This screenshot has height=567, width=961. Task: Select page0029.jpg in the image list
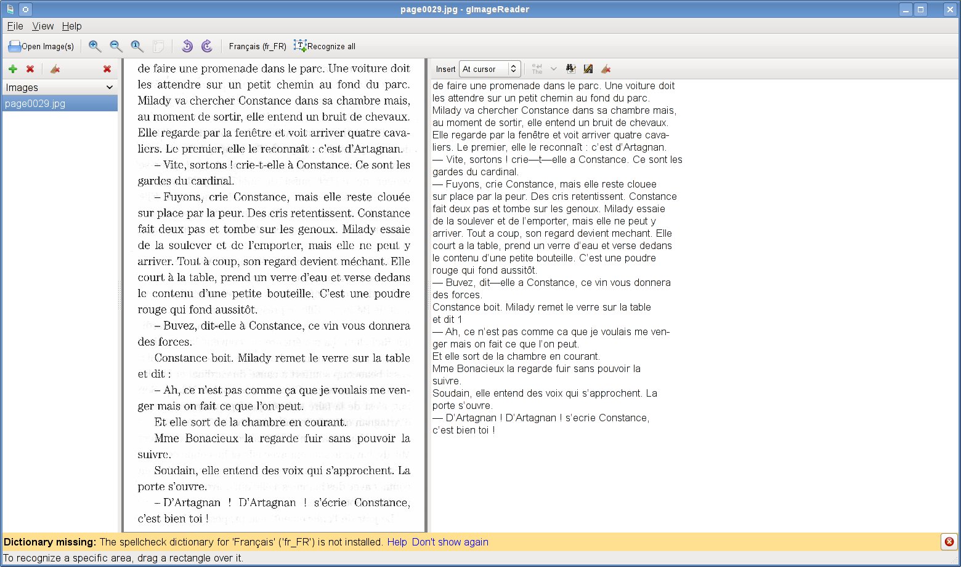(60, 103)
